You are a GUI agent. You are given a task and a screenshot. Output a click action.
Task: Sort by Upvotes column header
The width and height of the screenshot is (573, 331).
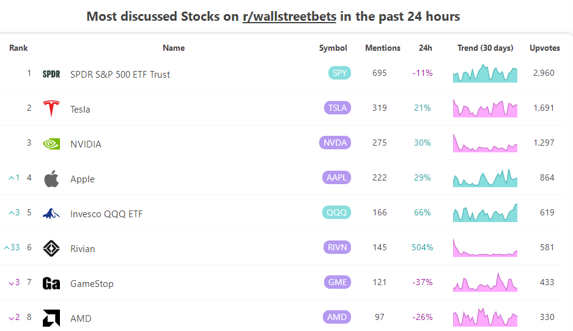coord(544,48)
